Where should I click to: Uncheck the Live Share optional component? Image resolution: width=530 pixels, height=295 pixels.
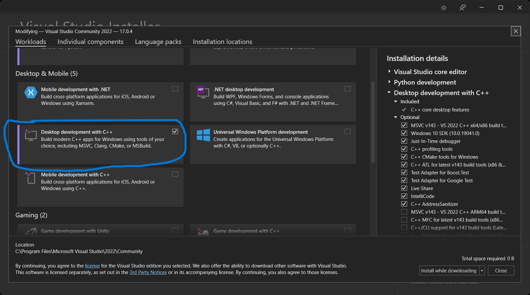coord(404,188)
